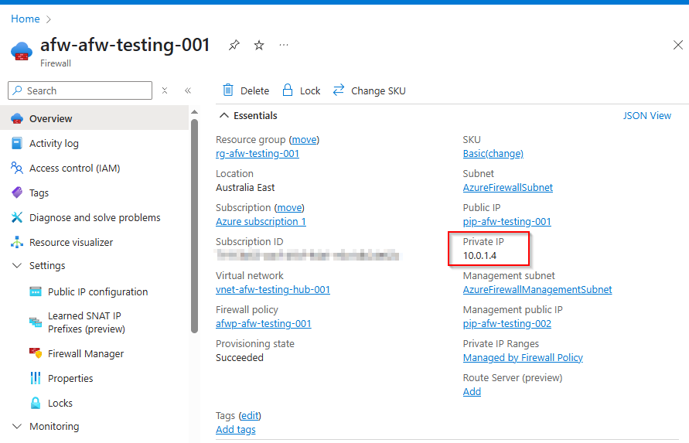Open Resource visualizer in sidebar
This screenshot has width=689, height=443.
[x=70, y=242]
